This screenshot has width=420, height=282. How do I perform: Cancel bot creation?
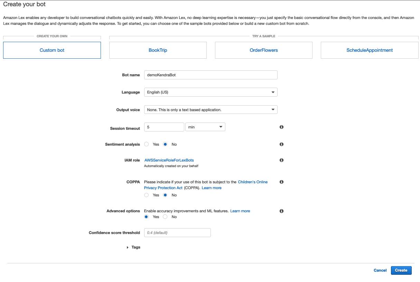pyautogui.click(x=380, y=270)
